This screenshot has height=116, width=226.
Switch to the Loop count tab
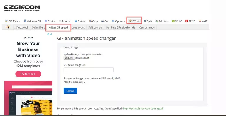[x=78, y=27]
